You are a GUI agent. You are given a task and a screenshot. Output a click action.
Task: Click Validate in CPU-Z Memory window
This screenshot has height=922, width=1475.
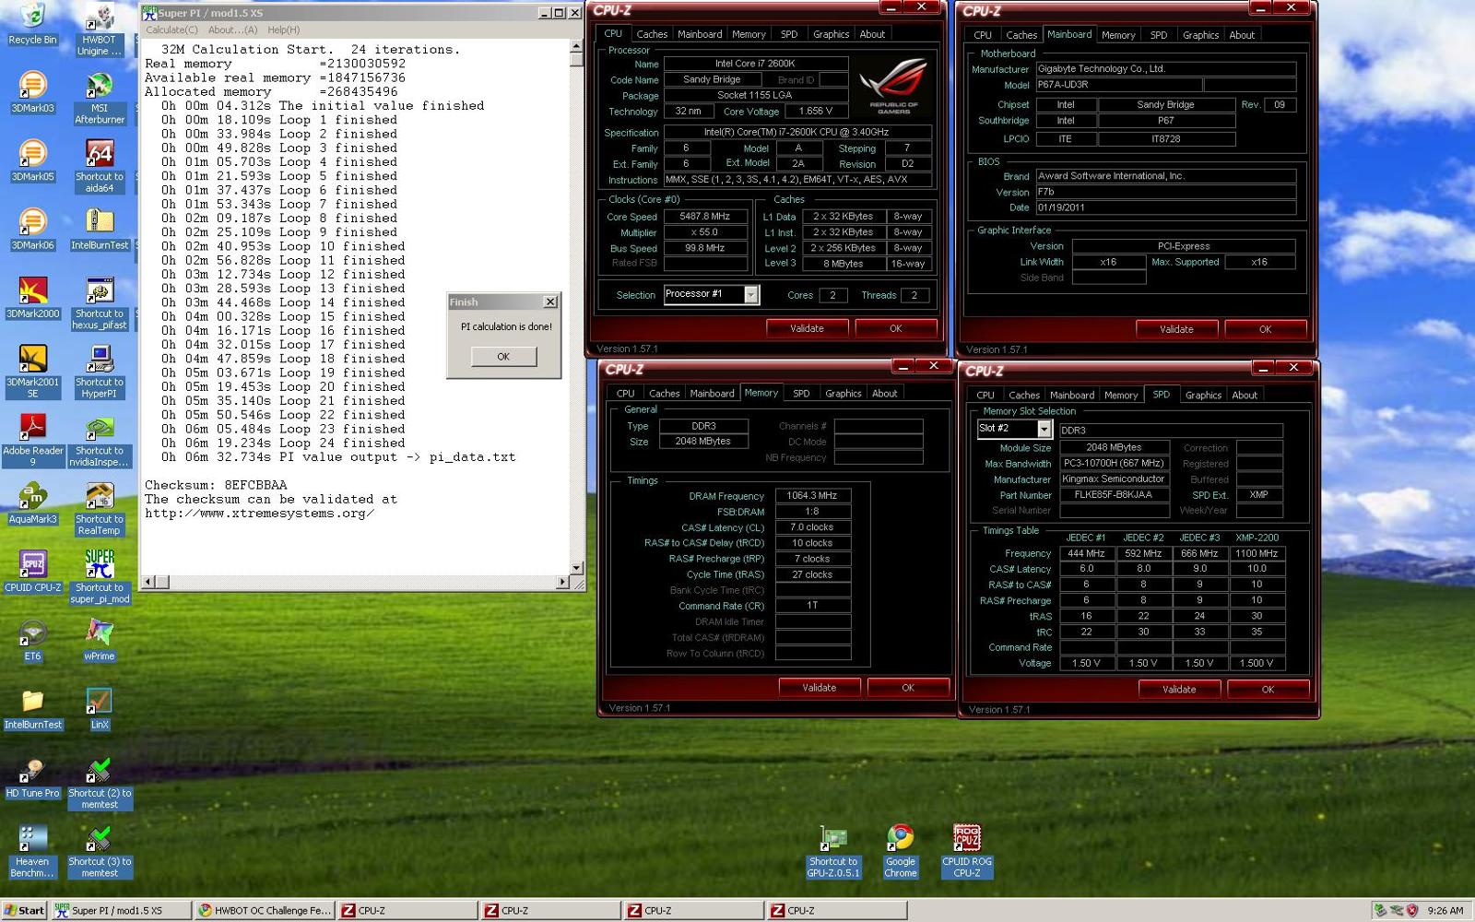[x=819, y=688]
